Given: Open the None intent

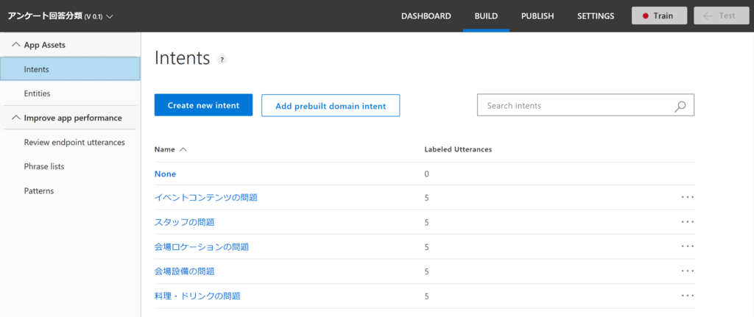Looking at the screenshot, I should click(x=165, y=174).
